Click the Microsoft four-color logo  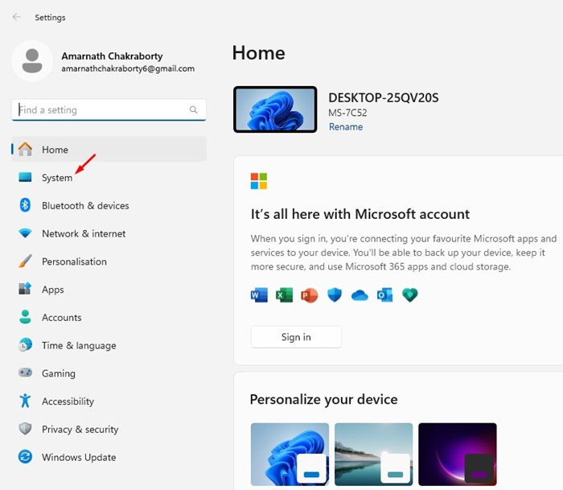259,181
